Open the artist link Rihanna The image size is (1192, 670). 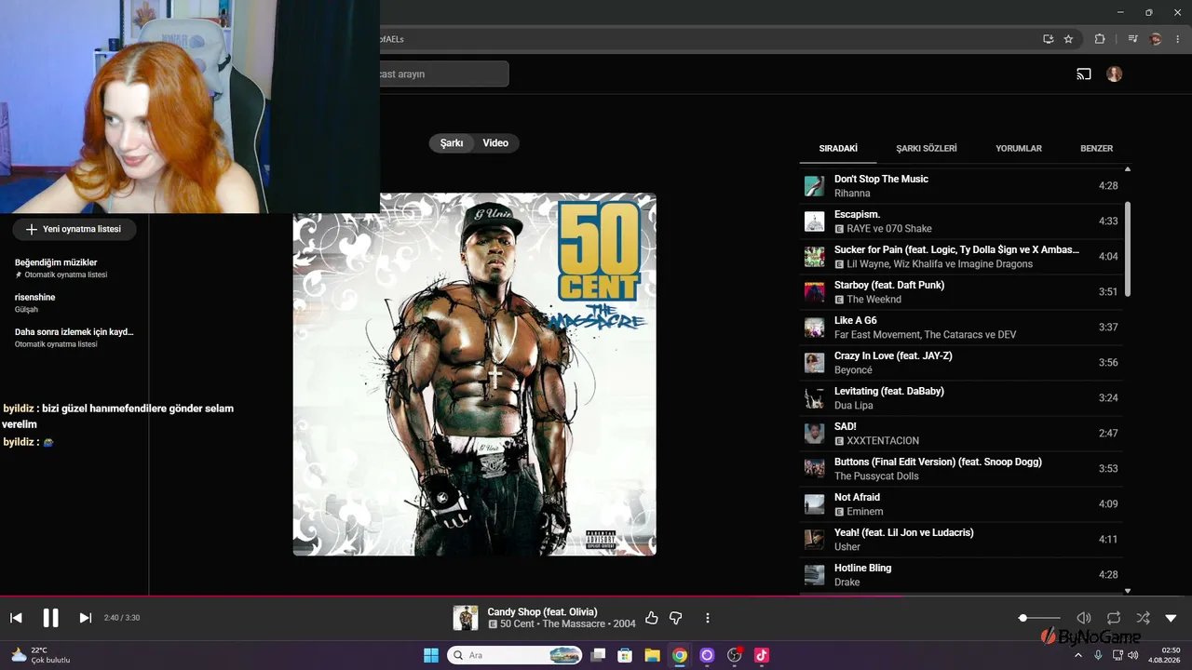pyautogui.click(x=852, y=194)
